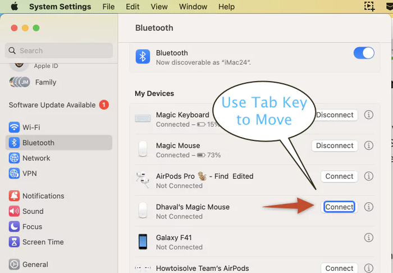Show info for Magic Keyboard
The height and width of the screenshot is (273, 393).
click(x=369, y=115)
